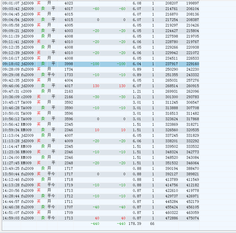This screenshot has width=236, height=233.
Task: Click the red 10 profit at 10:59:34
Action: coord(97,130)
